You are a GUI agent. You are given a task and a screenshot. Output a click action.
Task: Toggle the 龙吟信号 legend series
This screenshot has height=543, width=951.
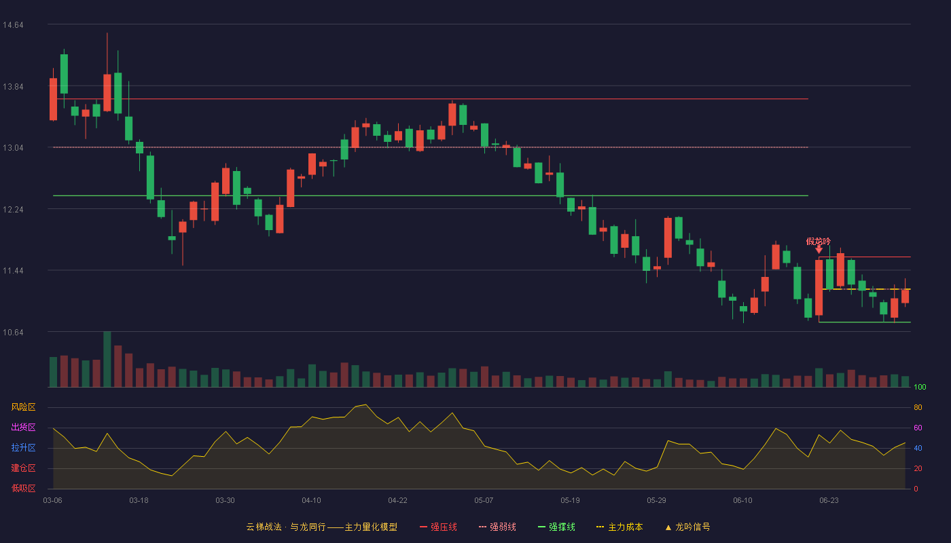click(687, 527)
